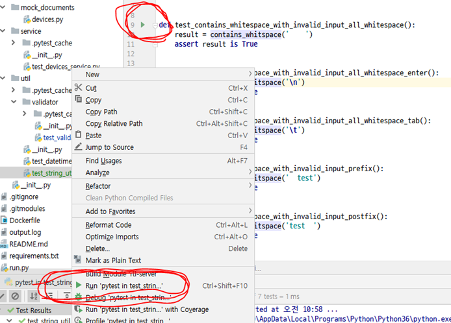
Task: Select Reformat Code entry
Action: (x=163, y=225)
